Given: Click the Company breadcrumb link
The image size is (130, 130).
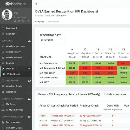Looking at the screenshot, I should pos(40,22).
